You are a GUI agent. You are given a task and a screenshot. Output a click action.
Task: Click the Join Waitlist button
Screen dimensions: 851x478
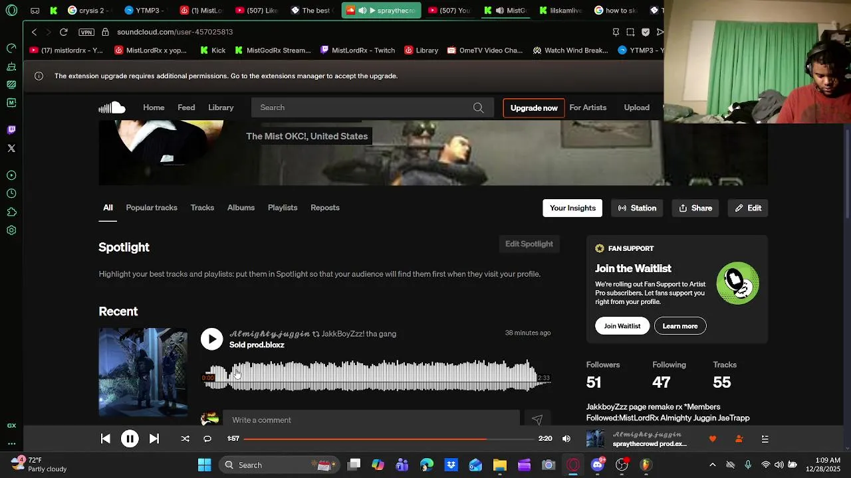click(622, 326)
